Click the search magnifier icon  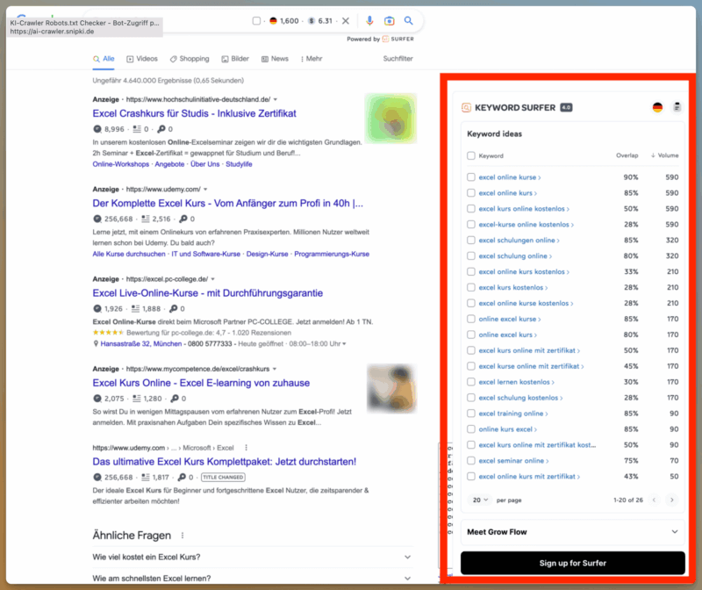click(409, 21)
